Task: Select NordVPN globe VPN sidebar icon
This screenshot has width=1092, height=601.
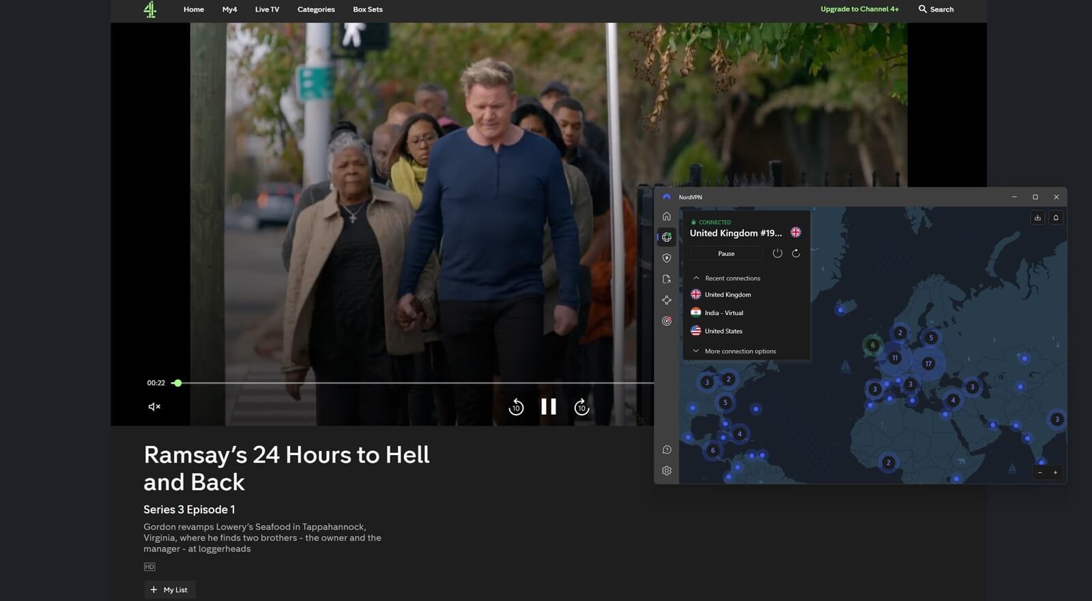Action: click(667, 237)
